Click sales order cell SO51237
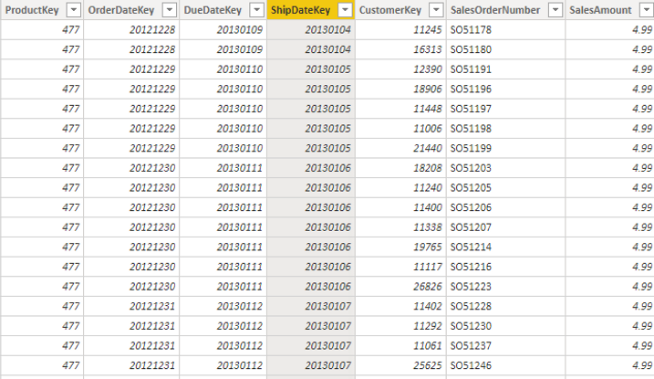 click(505, 346)
